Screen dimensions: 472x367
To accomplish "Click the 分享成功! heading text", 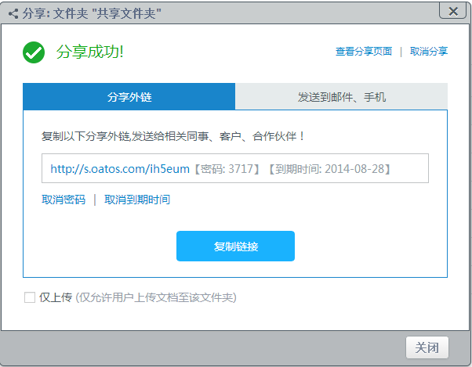I will (90, 52).
